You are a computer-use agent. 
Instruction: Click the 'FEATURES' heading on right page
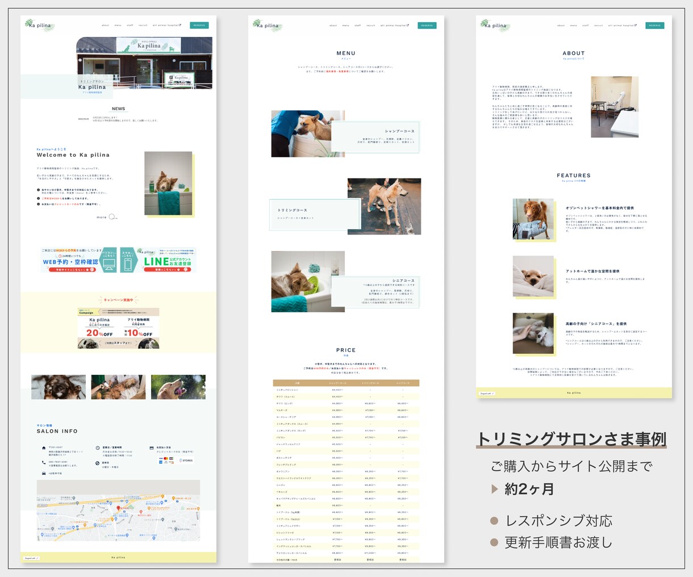[574, 175]
